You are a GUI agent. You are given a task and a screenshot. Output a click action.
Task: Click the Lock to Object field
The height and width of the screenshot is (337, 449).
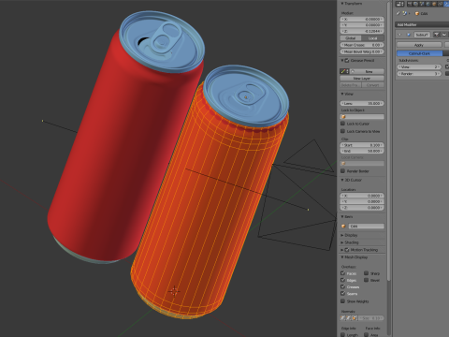coord(362,117)
